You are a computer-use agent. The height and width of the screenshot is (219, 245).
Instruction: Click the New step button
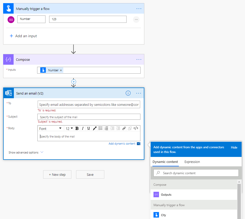[x=57, y=174]
